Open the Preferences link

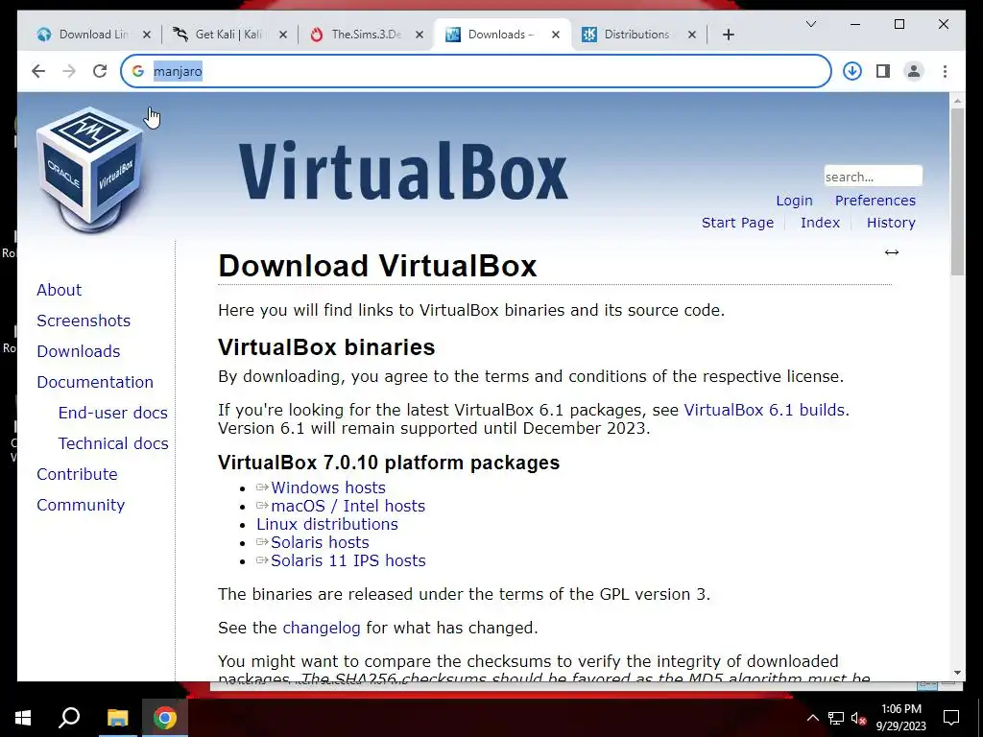click(875, 201)
